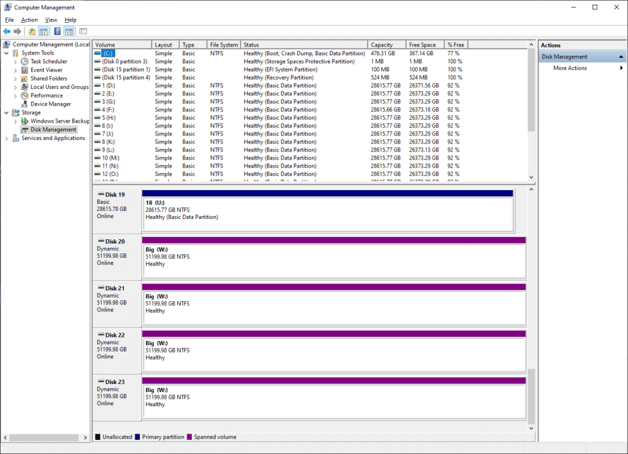Select the "12 (O:)" volume row
The width and height of the screenshot is (628, 454).
280,174
